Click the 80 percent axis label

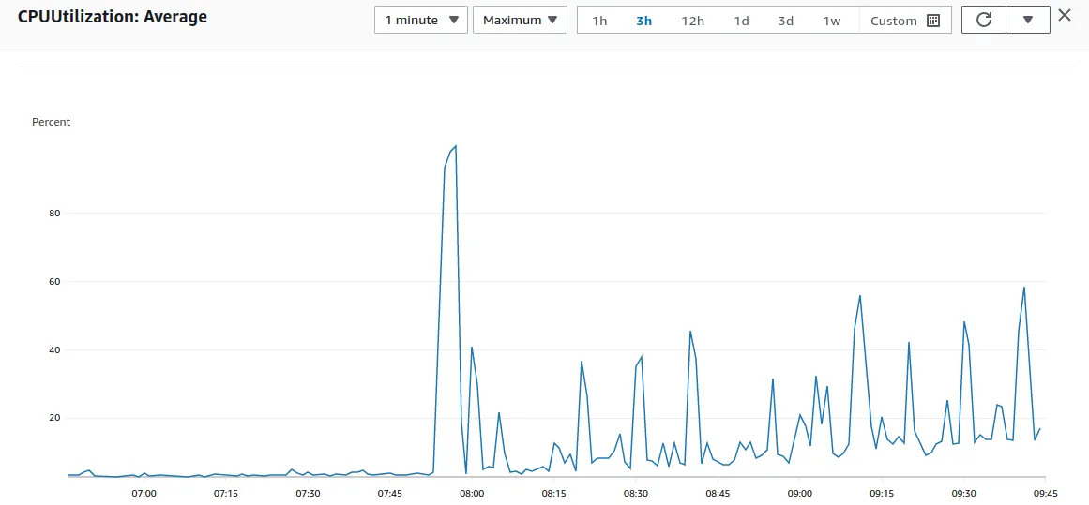[55, 214]
